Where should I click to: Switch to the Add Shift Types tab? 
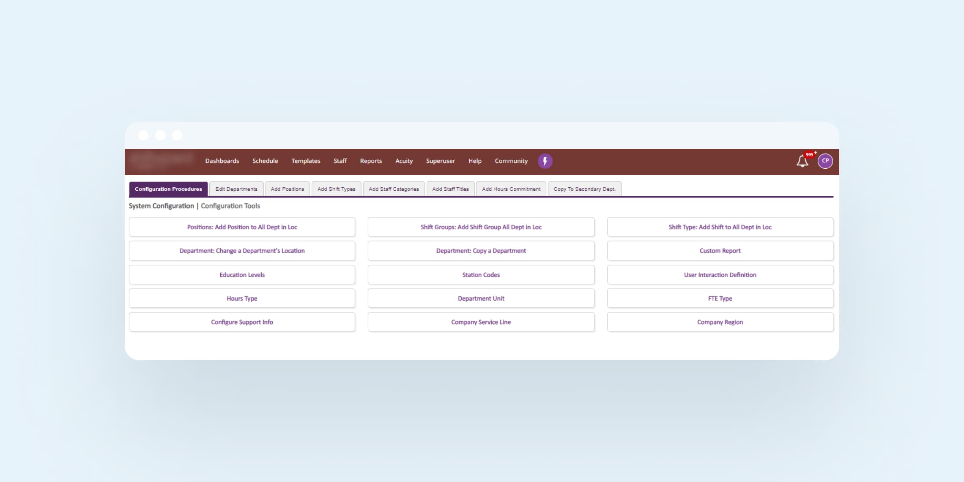click(336, 189)
